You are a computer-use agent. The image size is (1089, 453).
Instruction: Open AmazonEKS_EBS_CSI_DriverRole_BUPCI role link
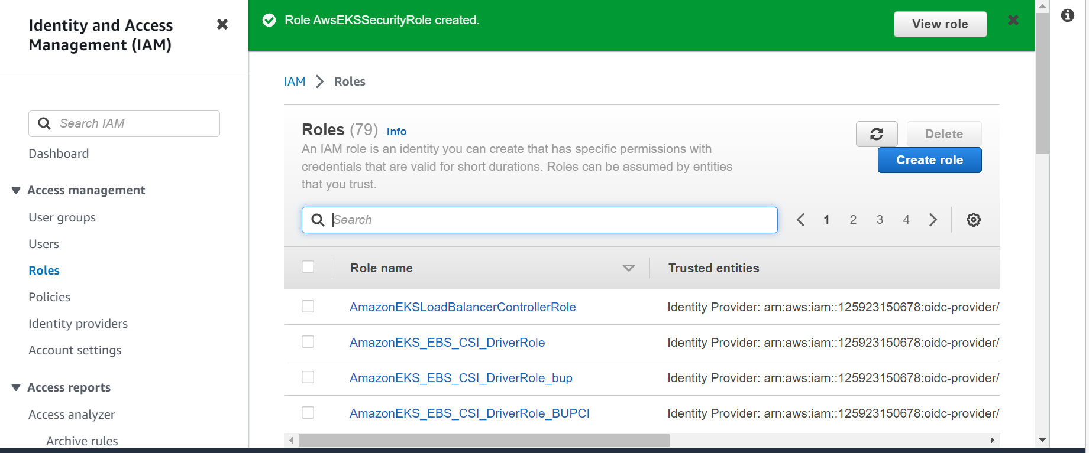470,413
